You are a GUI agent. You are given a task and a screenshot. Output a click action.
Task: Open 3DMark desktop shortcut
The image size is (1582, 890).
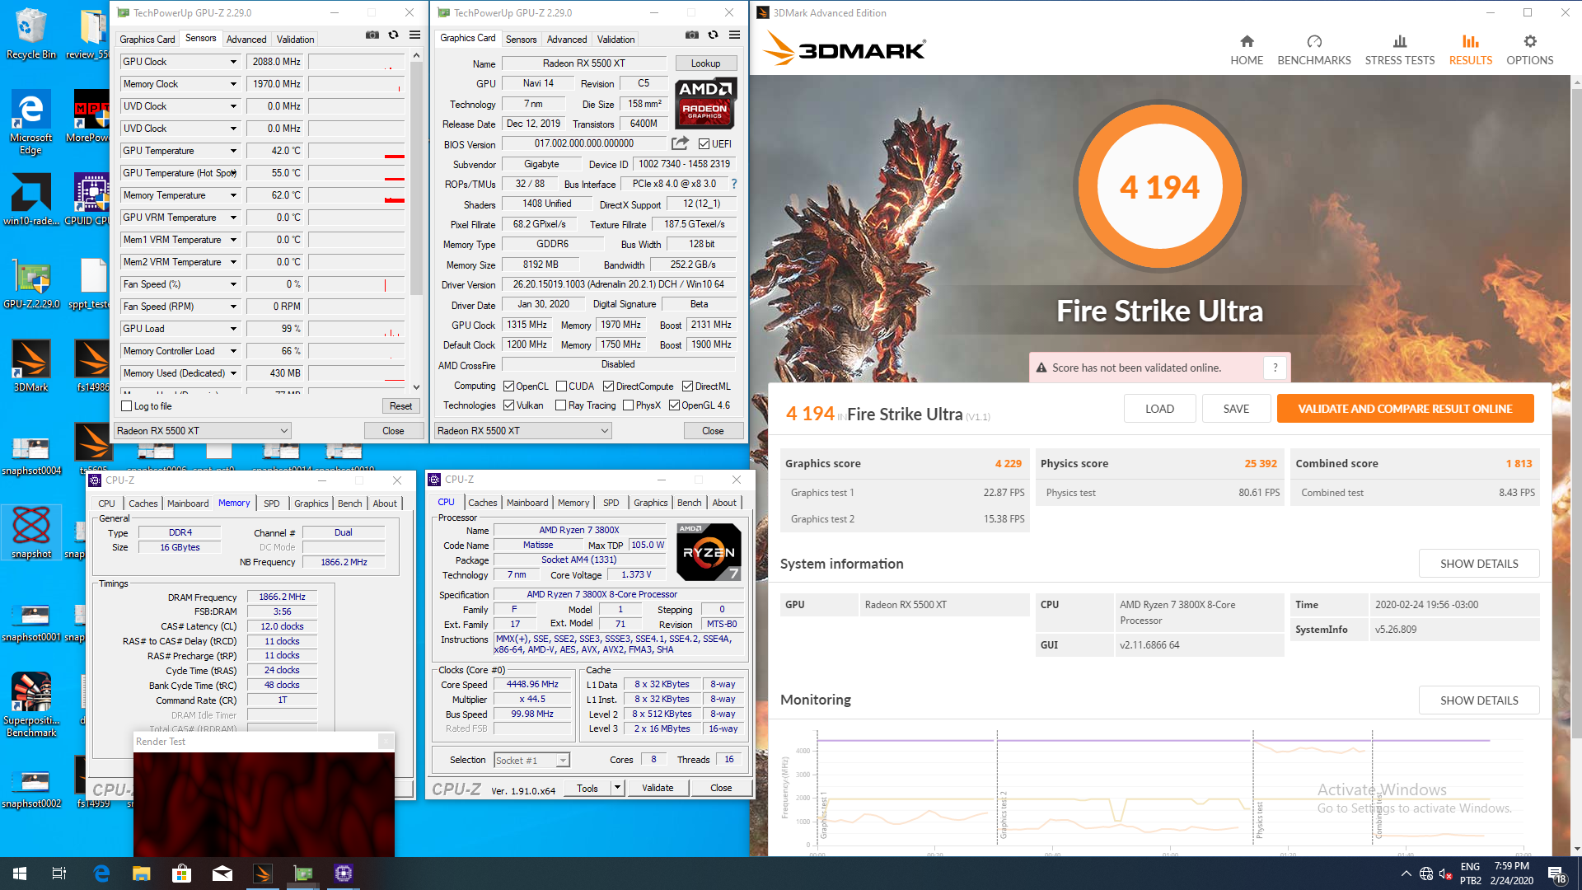30,366
